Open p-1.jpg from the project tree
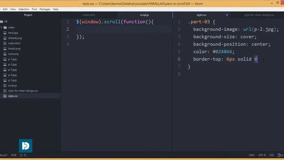 click(x=12, y=59)
